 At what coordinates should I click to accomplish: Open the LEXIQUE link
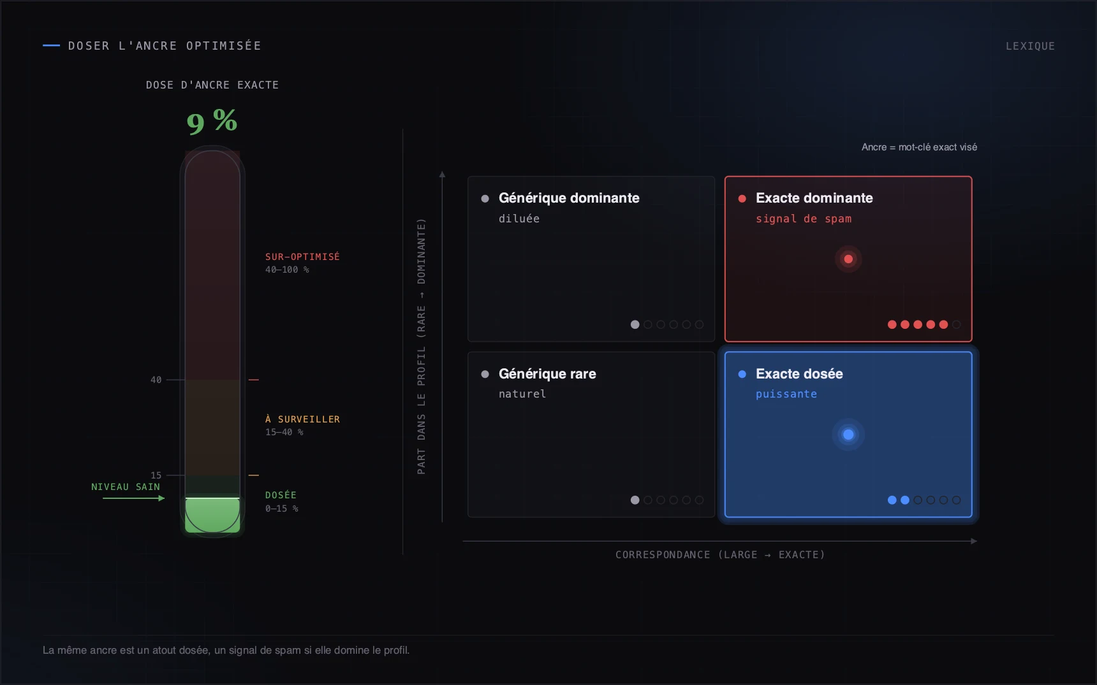tap(1030, 46)
